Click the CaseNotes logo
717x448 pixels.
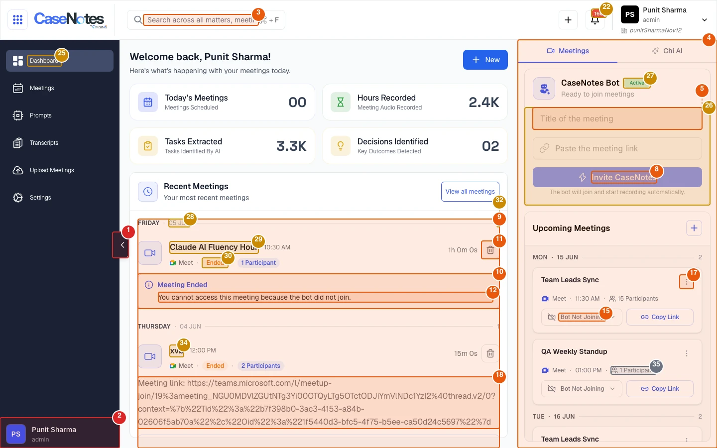pyautogui.click(x=70, y=19)
